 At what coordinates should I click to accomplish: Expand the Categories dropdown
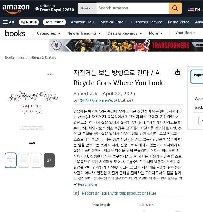point(49,33)
